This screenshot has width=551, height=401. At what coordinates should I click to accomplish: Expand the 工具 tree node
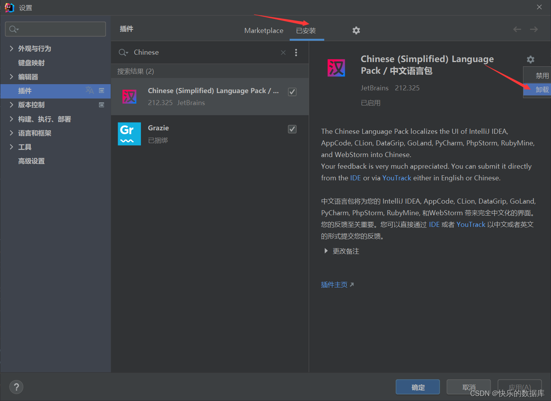(11, 147)
